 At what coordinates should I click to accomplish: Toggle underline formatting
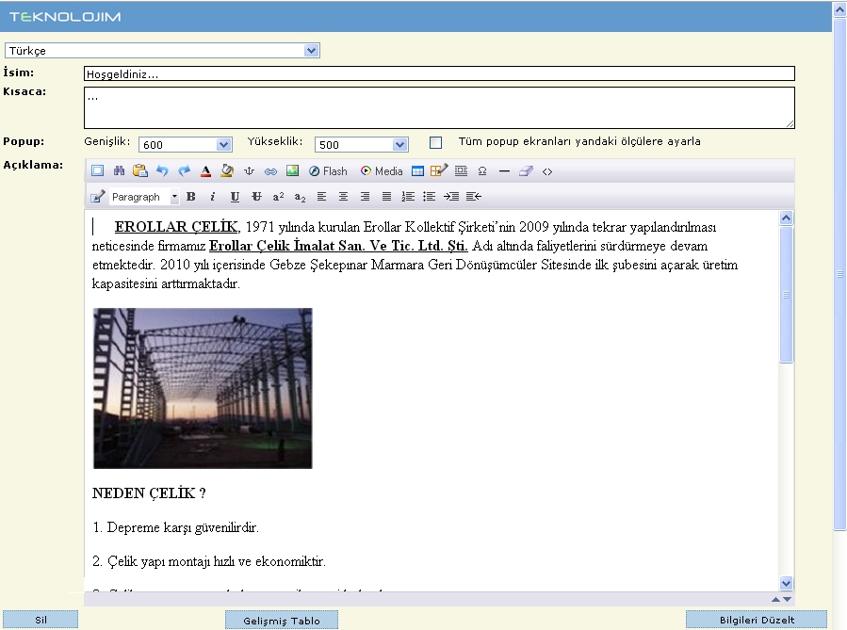pyautogui.click(x=235, y=197)
